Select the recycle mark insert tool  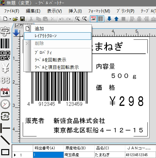(x=5, y=116)
